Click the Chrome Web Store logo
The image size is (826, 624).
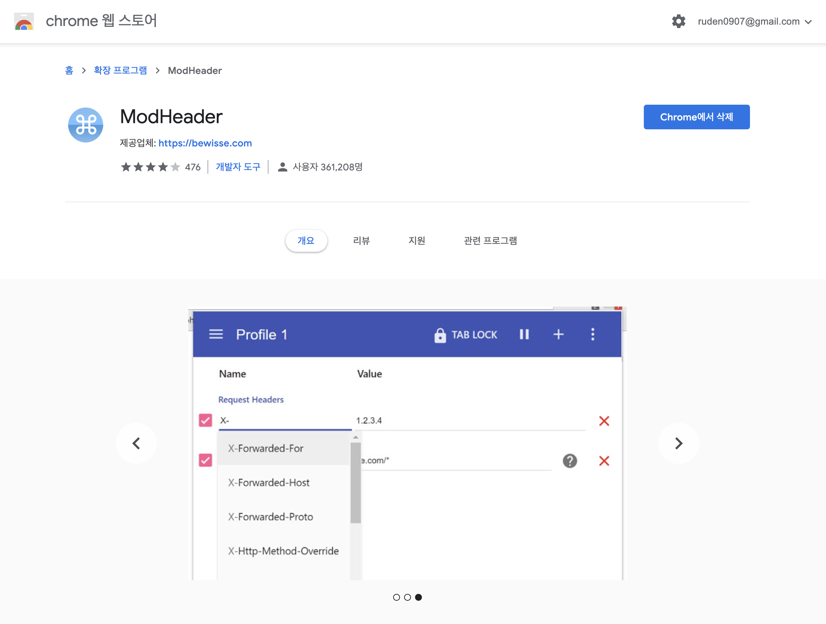click(x=24, y=21)
